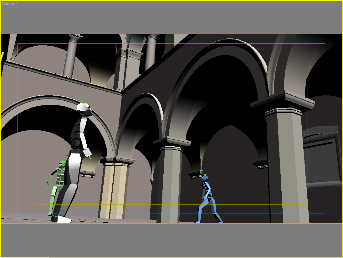The image size is (343, 258).
Task: Open the Camera02 viewport label menu
Action: 9,4
